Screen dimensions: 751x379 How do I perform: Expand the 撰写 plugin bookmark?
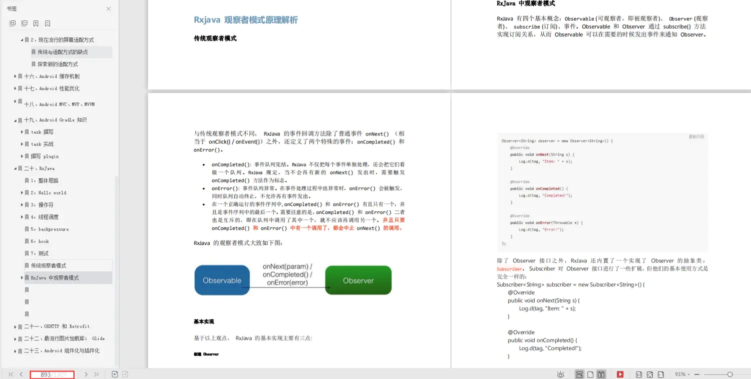click(22, 156)
